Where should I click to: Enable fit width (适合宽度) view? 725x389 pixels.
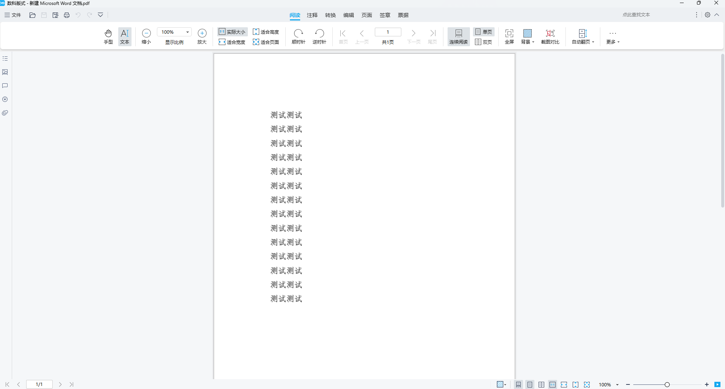[x=232, y=42]
